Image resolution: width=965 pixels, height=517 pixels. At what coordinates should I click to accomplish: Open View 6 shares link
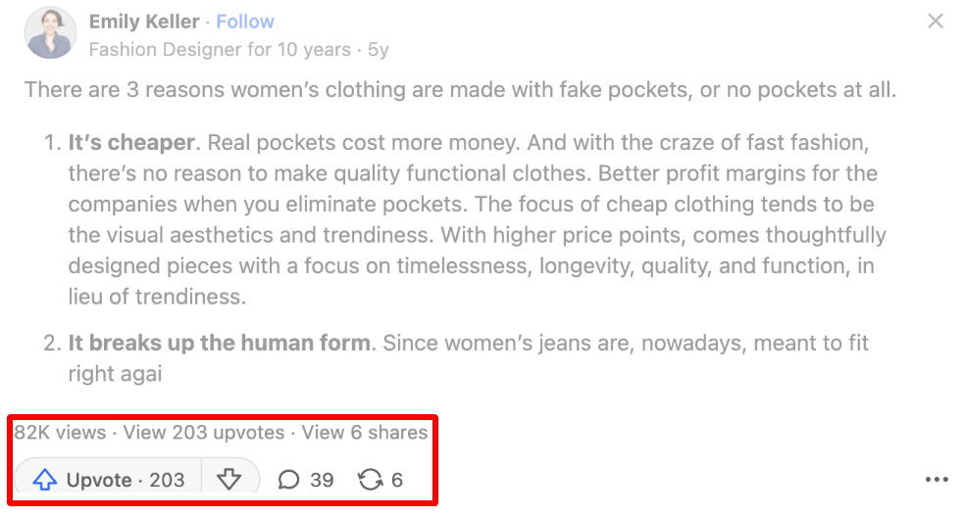(x=364, y=432)
